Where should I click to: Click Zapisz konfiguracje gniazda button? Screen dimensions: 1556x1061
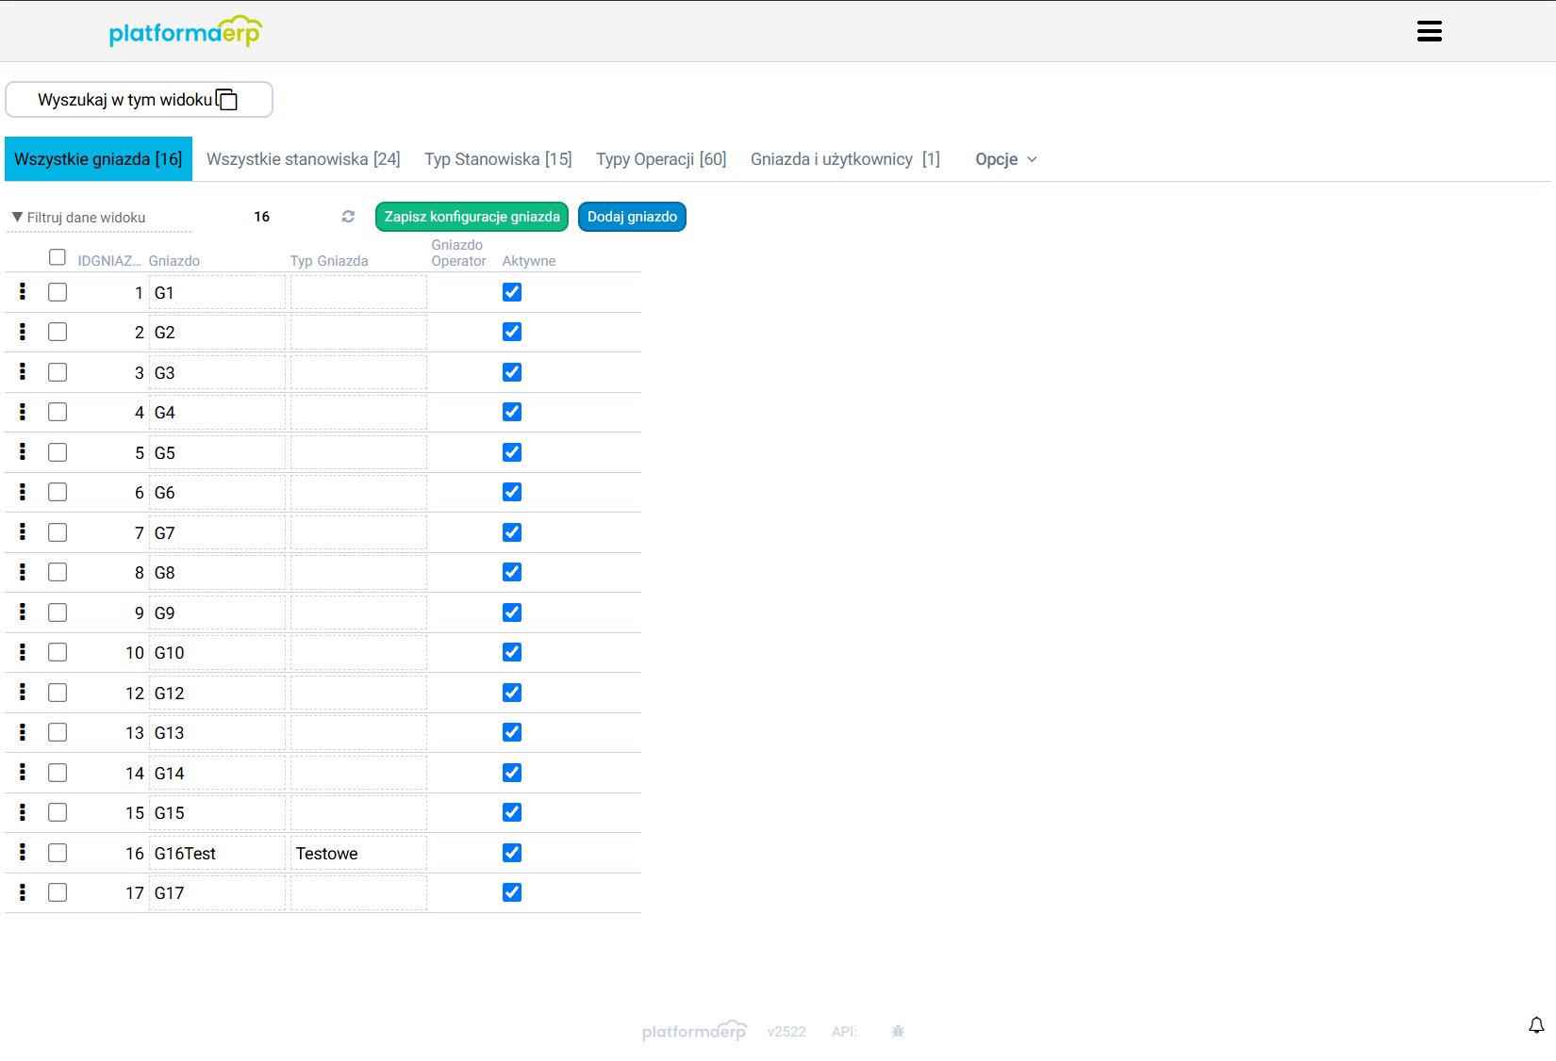pyautogui.click(x=472, y=217)
